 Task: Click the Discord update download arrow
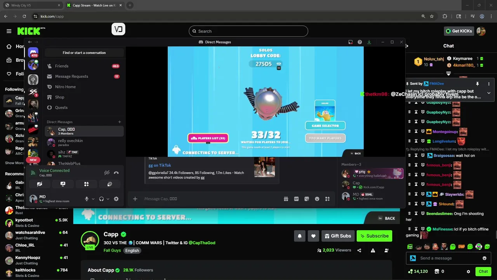click(369, 42)
